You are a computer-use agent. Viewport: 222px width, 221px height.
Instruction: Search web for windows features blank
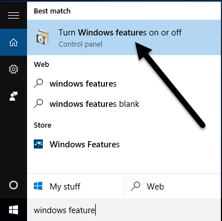point(124,104)
